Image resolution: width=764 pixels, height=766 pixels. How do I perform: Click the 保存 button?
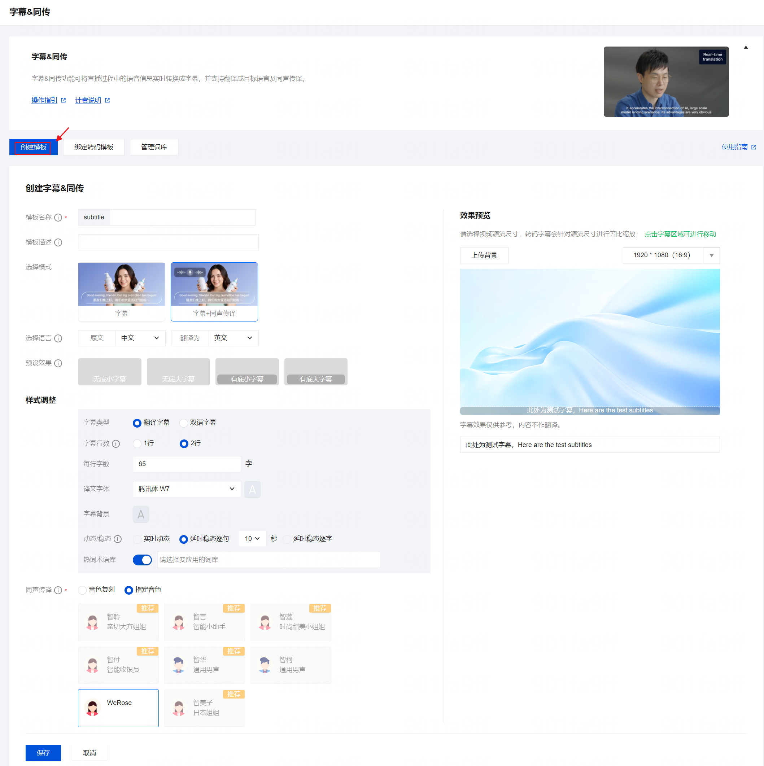[x=43, y=753]
